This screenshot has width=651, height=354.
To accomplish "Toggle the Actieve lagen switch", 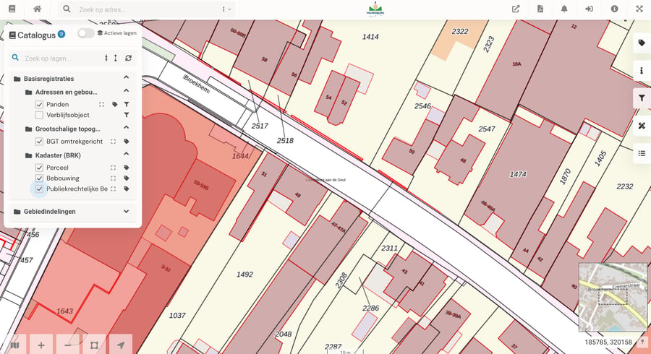I will click(86, 33).
